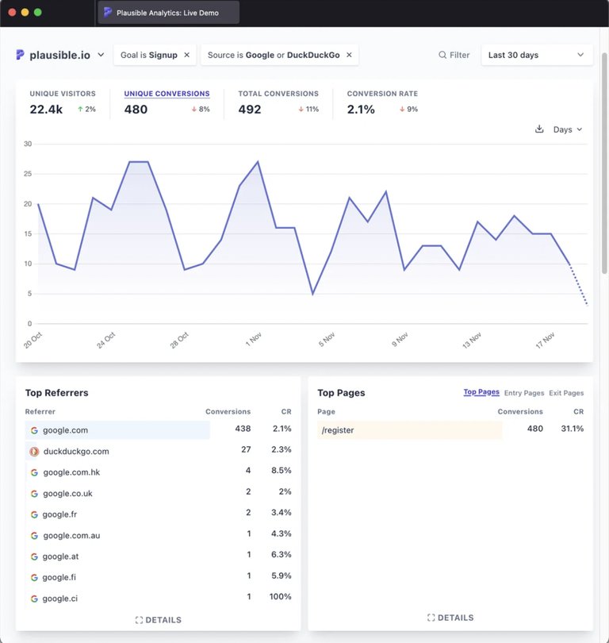Screen dimensions: 609x643
Task: Remove the Goal is Signup filter
Action: [x=186, y=55]
